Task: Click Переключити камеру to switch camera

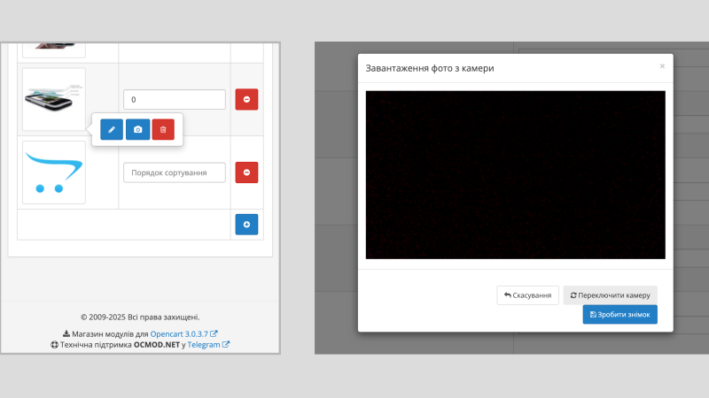Action: [610, 295]
